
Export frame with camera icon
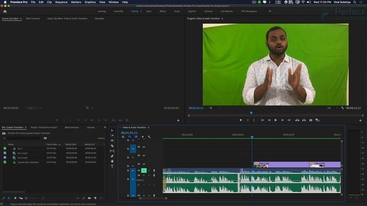[x=311, y=120]
